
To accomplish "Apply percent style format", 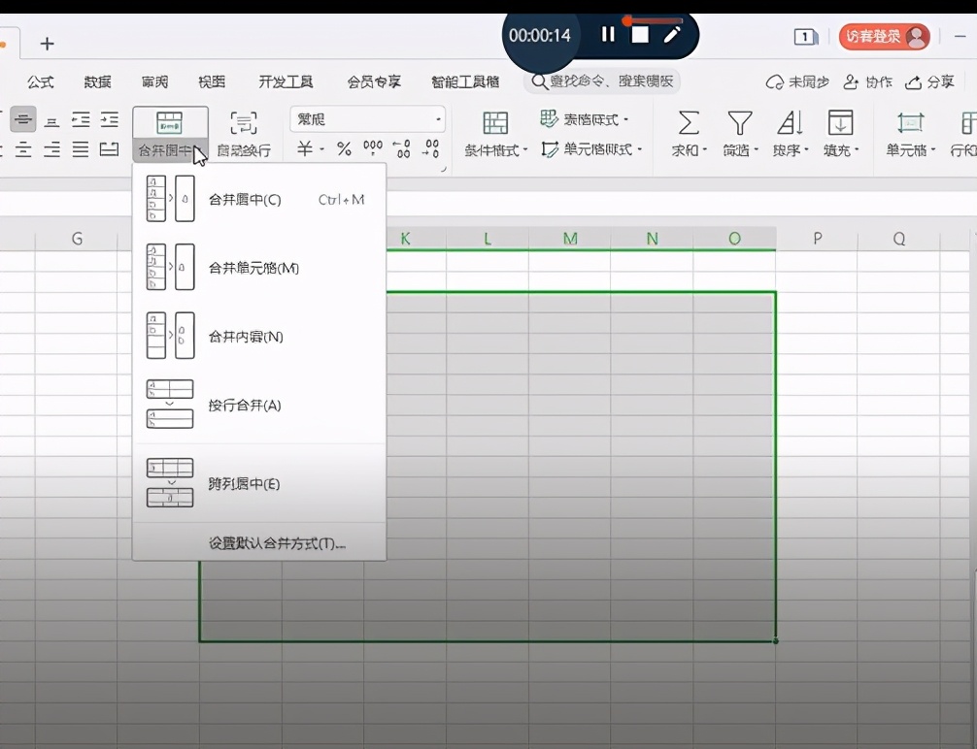I will pos(344,149).
